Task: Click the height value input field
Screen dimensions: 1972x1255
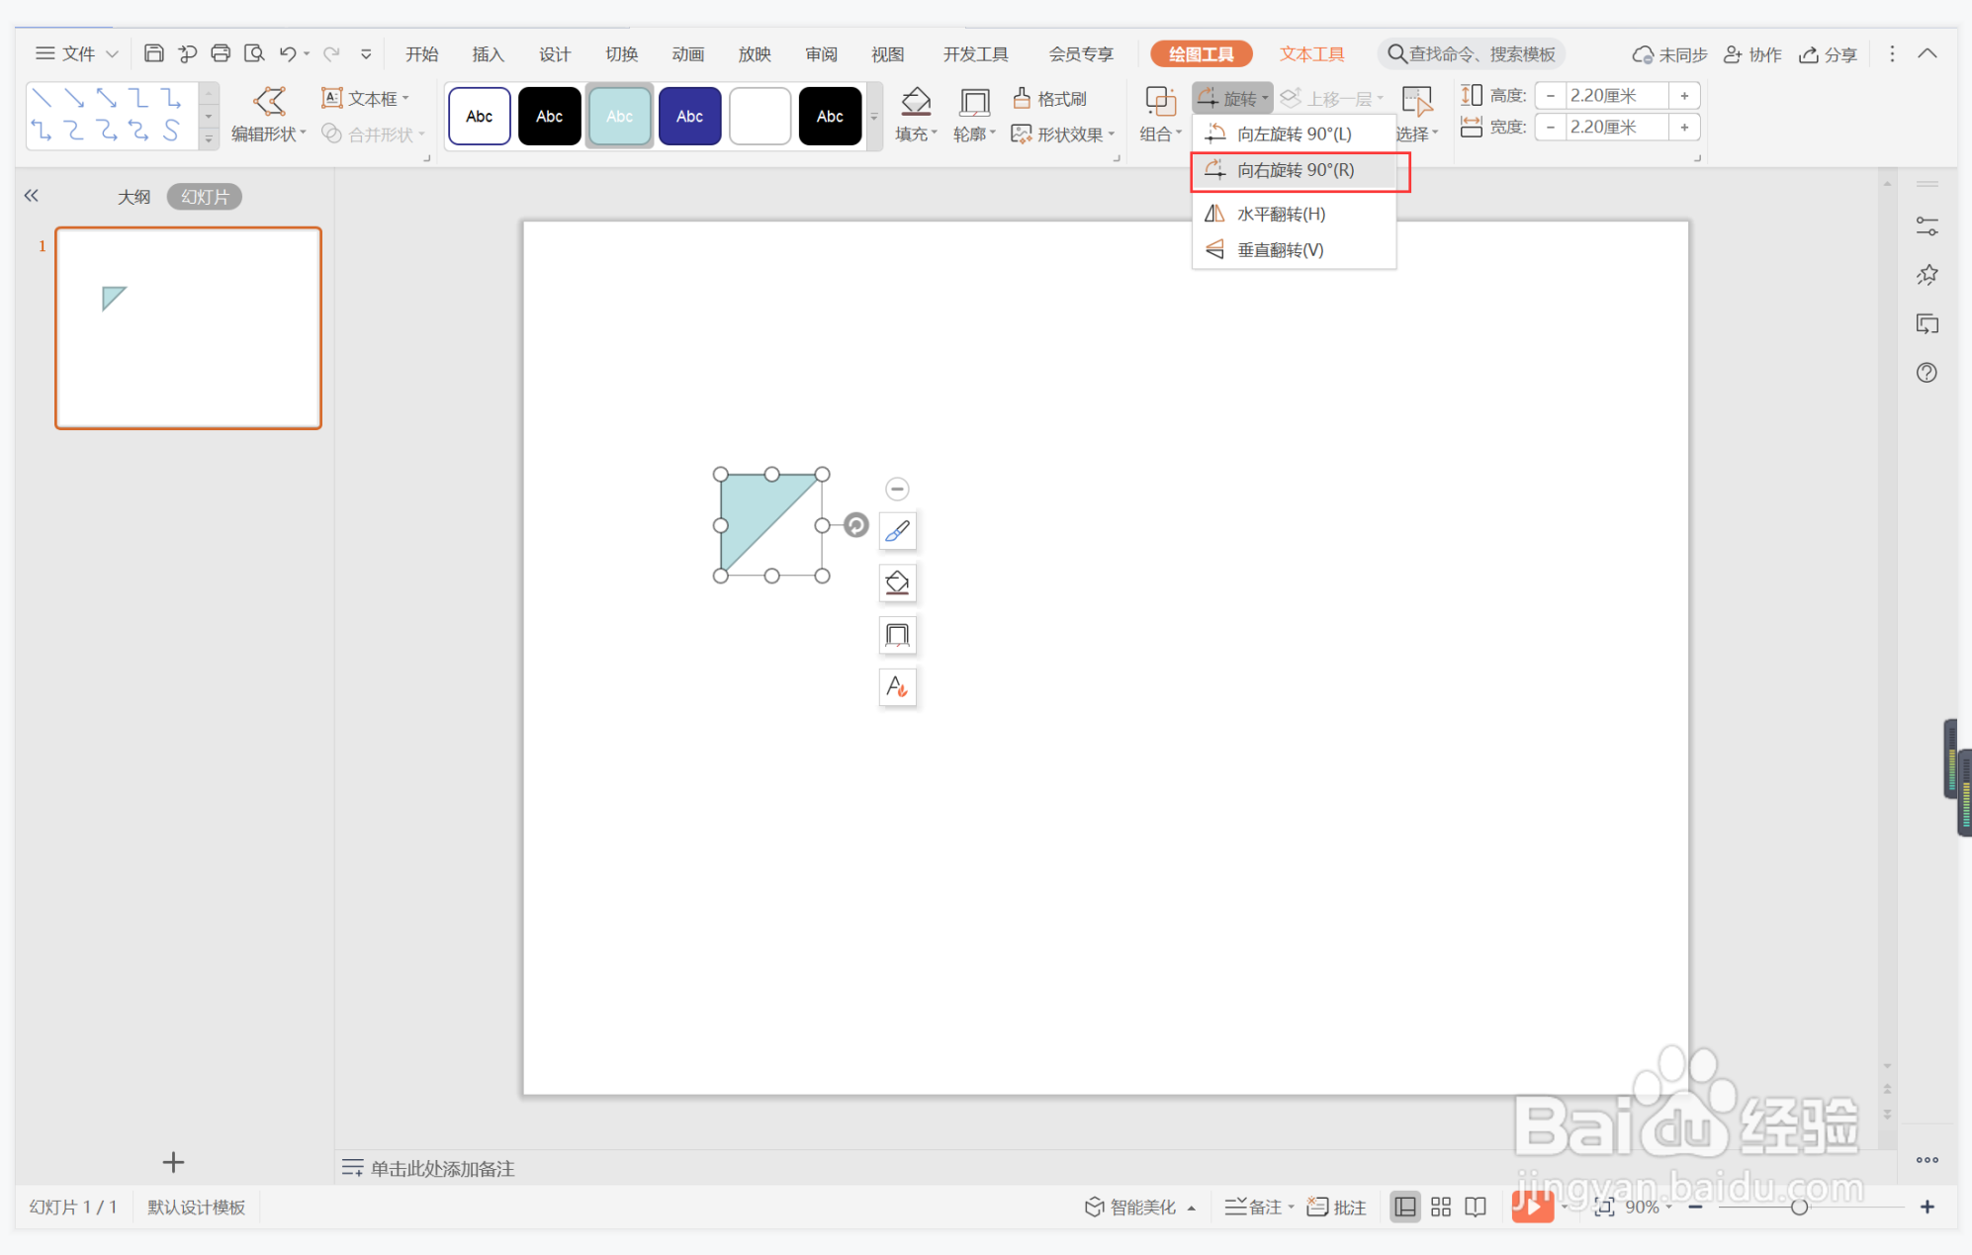Action: click(x=1616, y=96)
